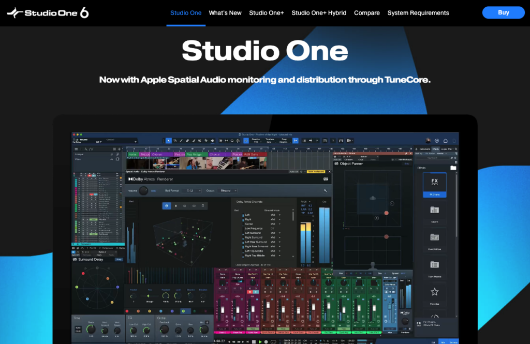Switch renderer to 3D perspective view
This screenshot has width=530, height=344.
167,206
